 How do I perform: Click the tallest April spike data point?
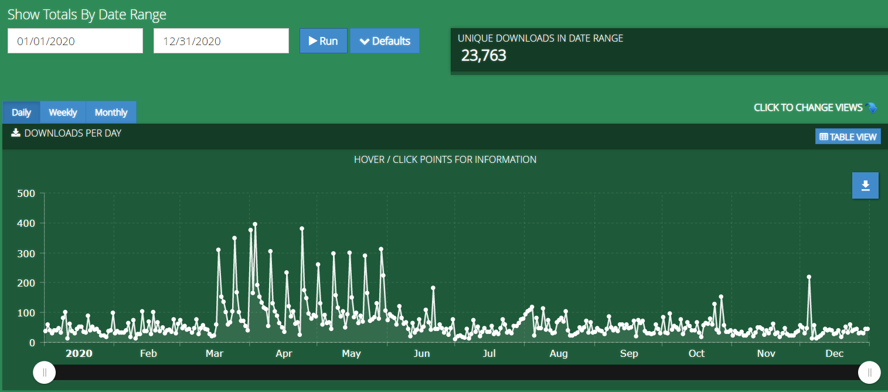[x=302, y=229]
